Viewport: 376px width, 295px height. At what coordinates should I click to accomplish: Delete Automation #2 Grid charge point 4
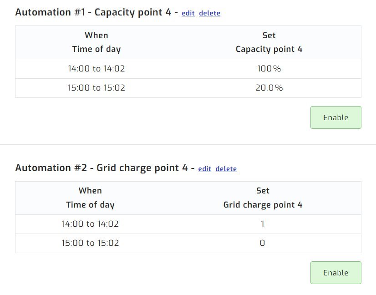tap(226, 169)
